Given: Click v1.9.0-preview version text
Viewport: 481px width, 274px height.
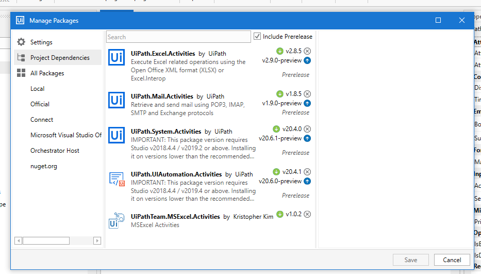Looking at the screenshot, I should pos(282,103).
